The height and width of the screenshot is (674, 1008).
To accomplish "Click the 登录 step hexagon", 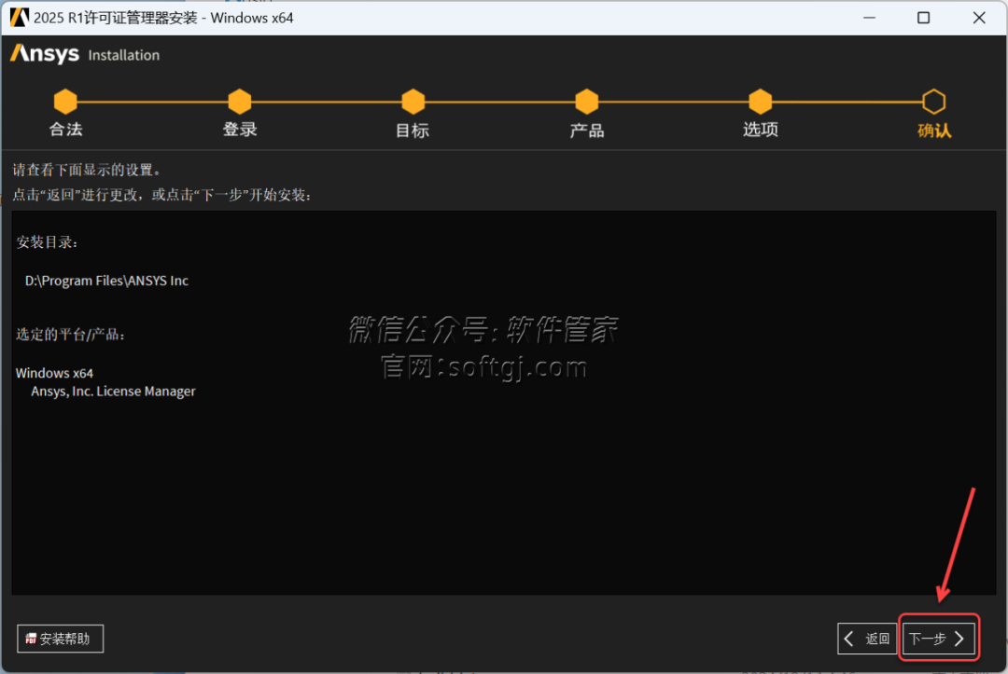I will click(x=240, y=102).
